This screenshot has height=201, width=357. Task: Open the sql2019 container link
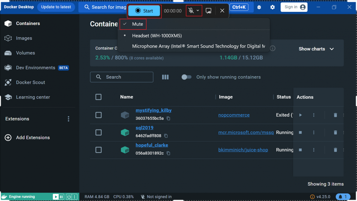click(x=144, y=128)
